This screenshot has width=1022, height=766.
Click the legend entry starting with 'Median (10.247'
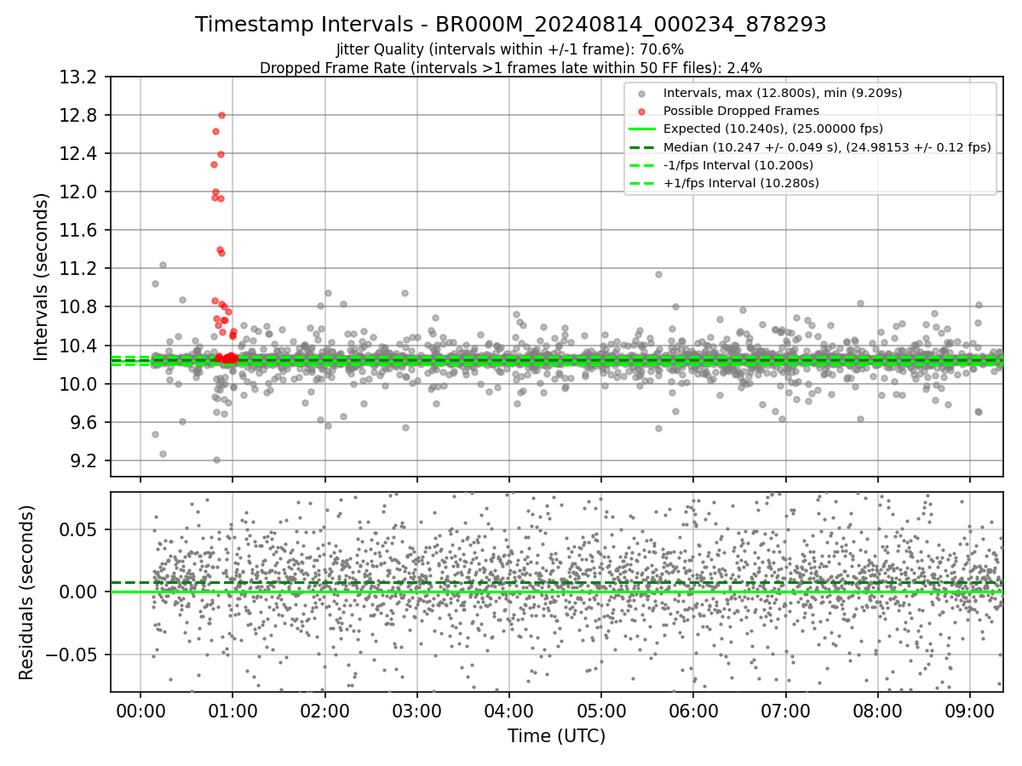point(827,147)
